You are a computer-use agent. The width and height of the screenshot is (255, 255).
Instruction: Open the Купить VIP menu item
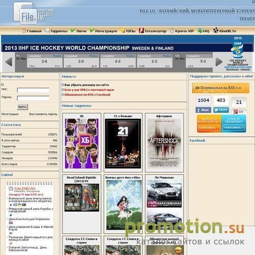pyautogui.click(x=184, y=31)
